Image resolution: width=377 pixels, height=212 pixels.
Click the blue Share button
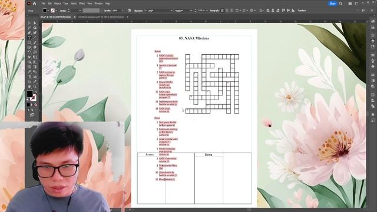pyautogui.click(x=333, y=4)
